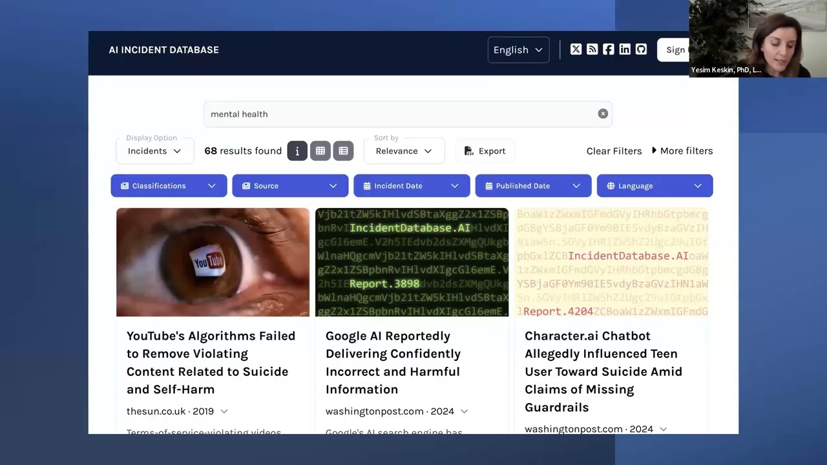Open the LinkedIn icon in header

pyautogui.click(x=624, y=50)
